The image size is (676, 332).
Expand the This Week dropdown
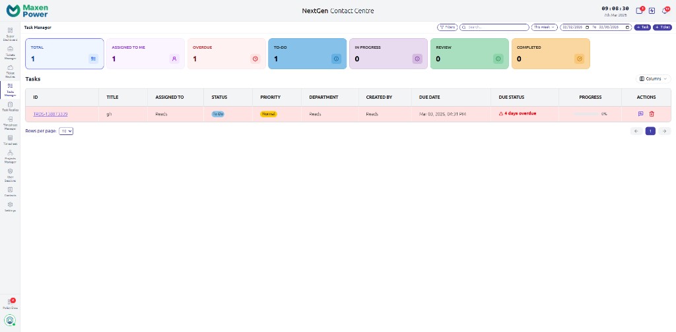pyautogui.click(x=545, y=27)
